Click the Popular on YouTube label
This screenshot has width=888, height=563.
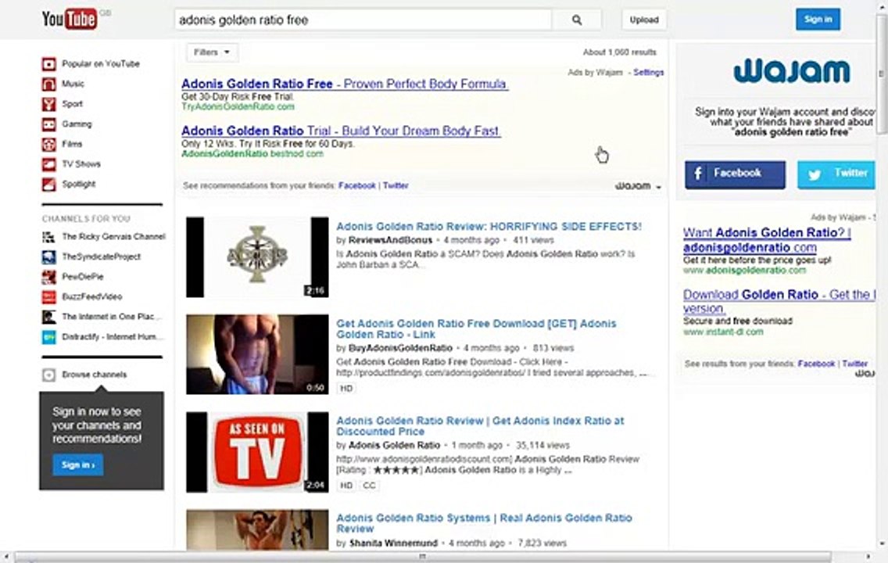(x=101, y=64)
